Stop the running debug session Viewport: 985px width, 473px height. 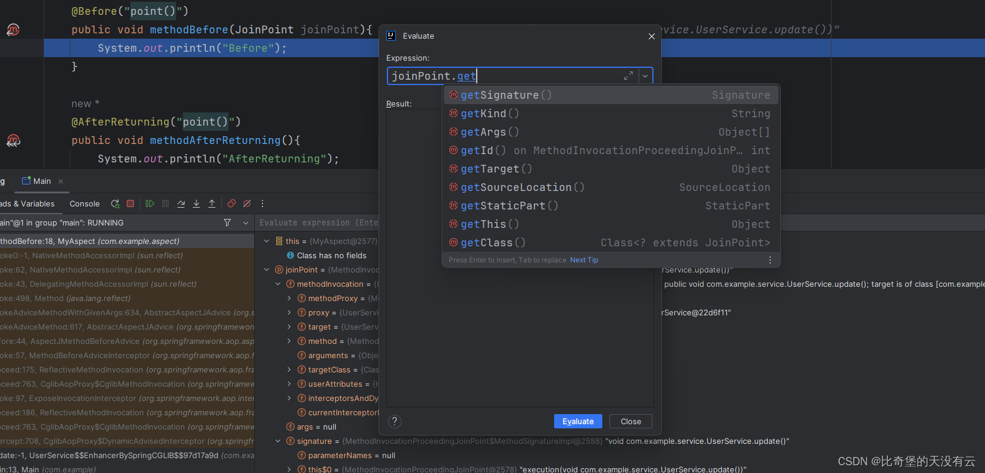(x=130, y=203)
